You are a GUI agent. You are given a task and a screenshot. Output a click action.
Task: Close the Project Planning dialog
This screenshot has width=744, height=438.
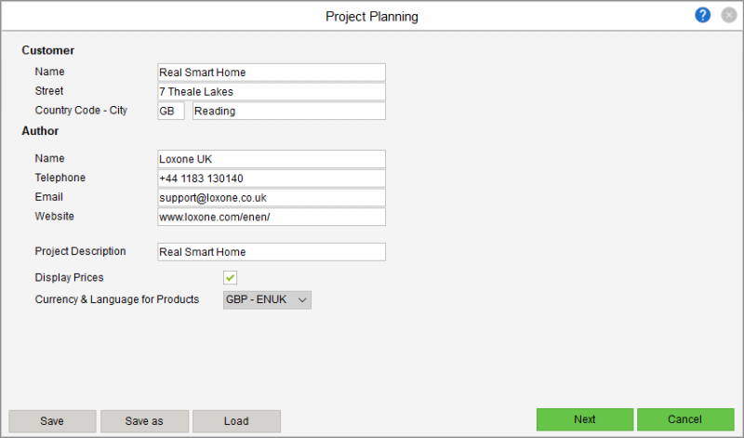[x=728, y=15]
